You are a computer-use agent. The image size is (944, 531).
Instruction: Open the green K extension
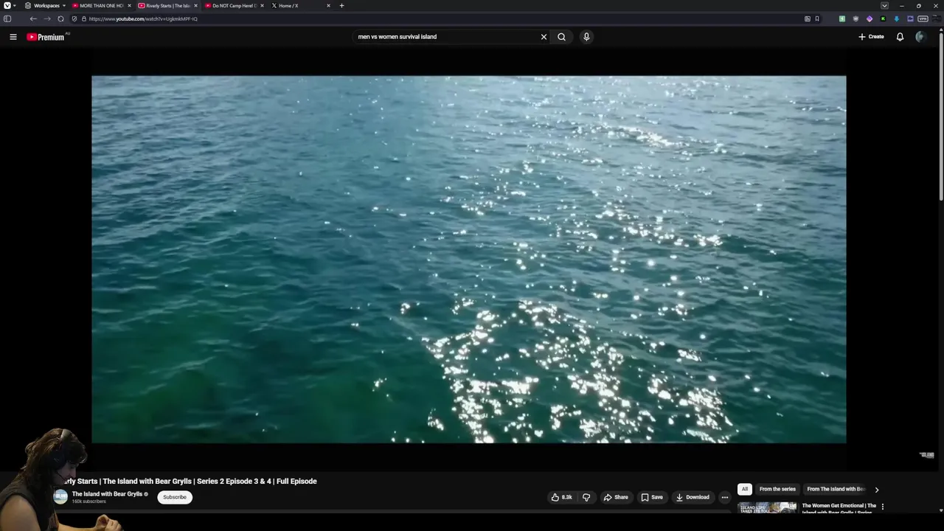(883, 19)
